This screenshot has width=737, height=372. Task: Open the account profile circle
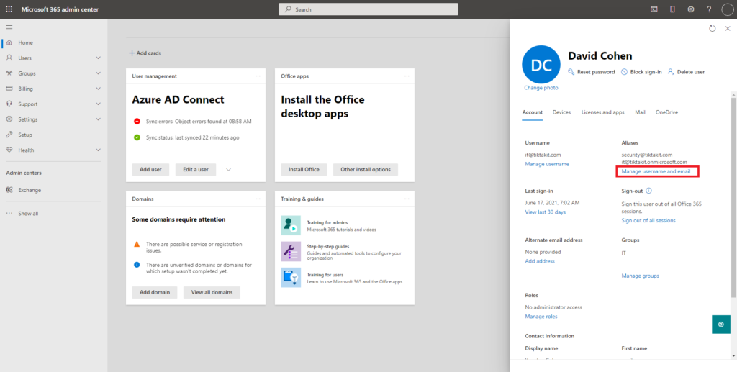(728, 9)
